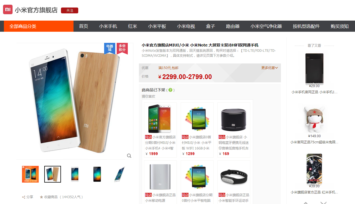Select the black phone front thumbnail
The width and height of the screenshot is (355, 204).
click(97, 174)
